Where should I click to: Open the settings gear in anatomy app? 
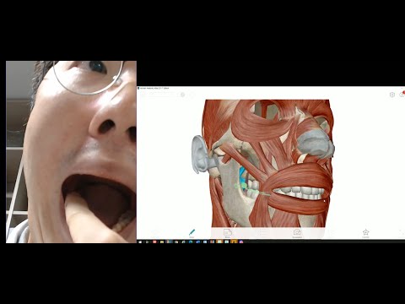click(x=392, y=95)
